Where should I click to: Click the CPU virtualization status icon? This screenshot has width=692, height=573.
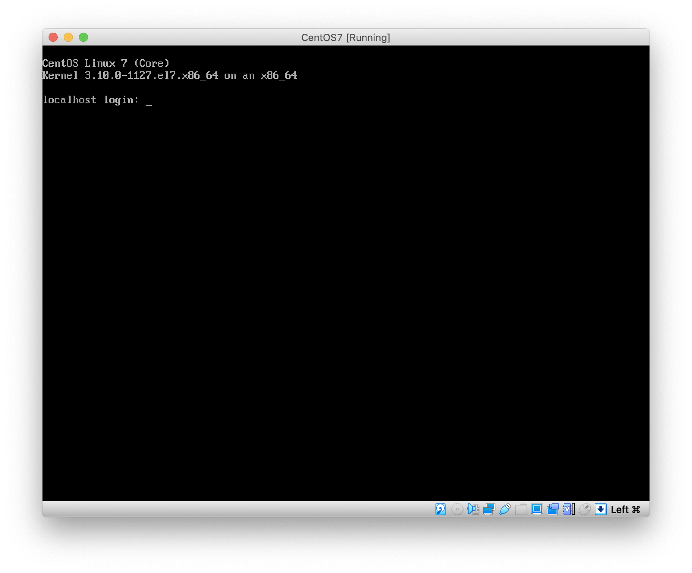569,509
